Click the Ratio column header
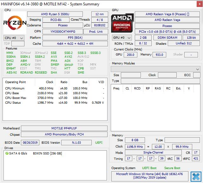Screen dimensions: 203x183 click(64, 82)
